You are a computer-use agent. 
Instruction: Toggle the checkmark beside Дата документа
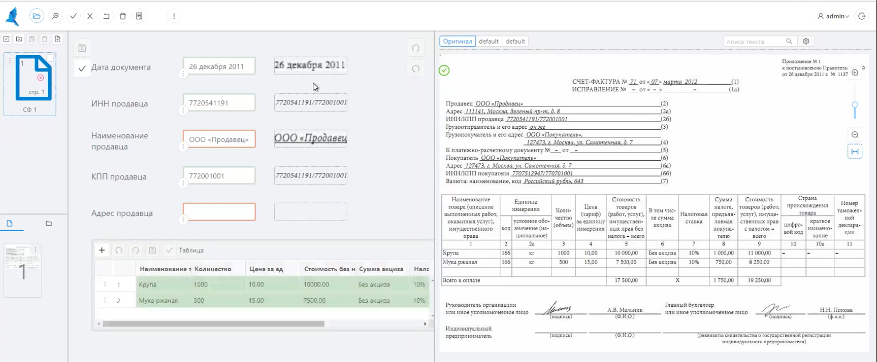click(82, 68)
